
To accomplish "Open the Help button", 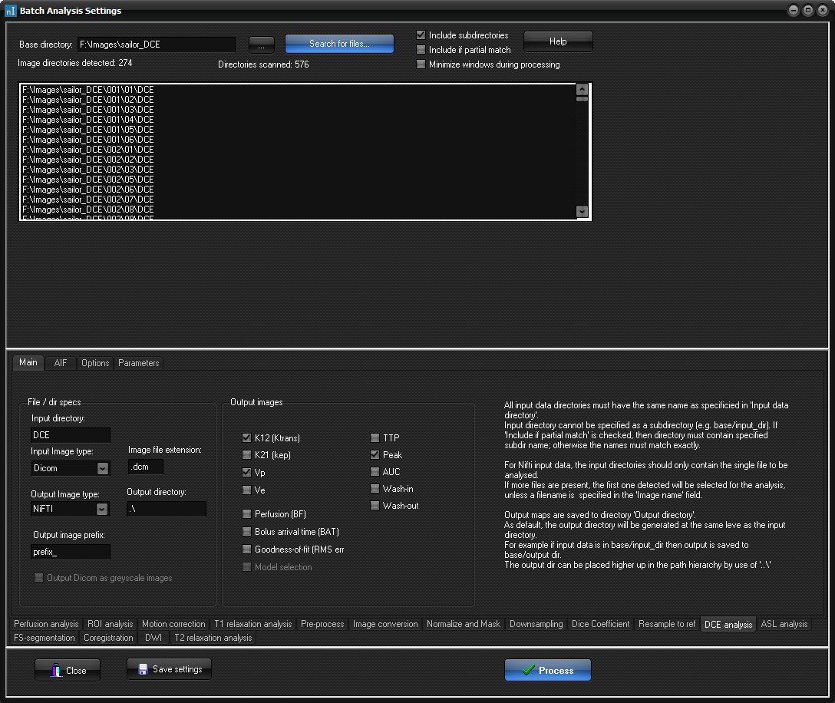I will tap(557, 41).
